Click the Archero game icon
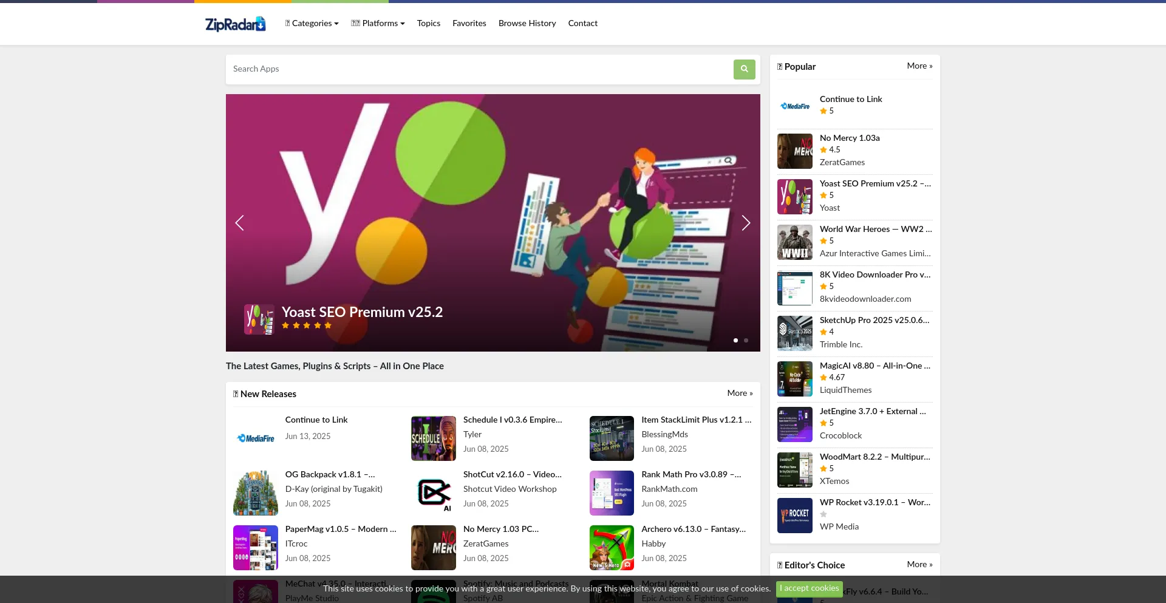The height and width of the screenshot is (603, 1166). [x=612, y=547]
